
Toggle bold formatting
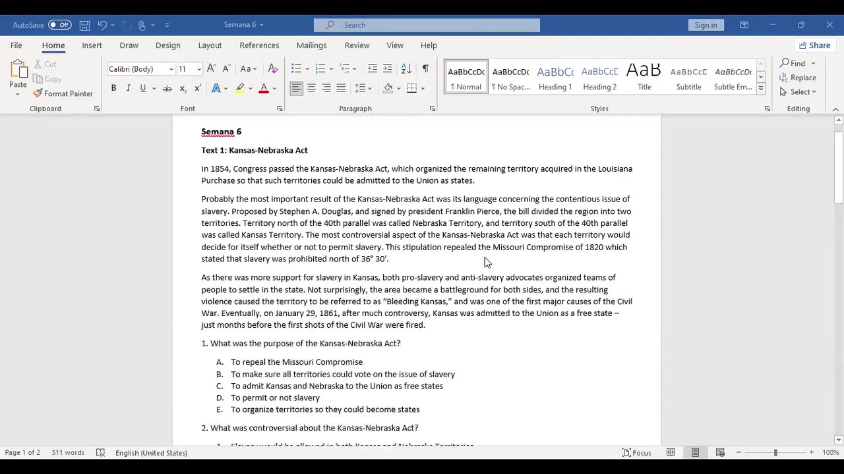click(113, 88)
